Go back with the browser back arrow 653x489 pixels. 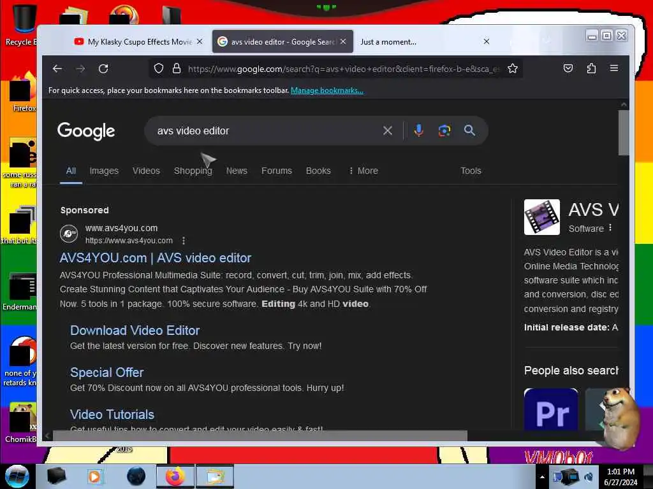(57, 69)
